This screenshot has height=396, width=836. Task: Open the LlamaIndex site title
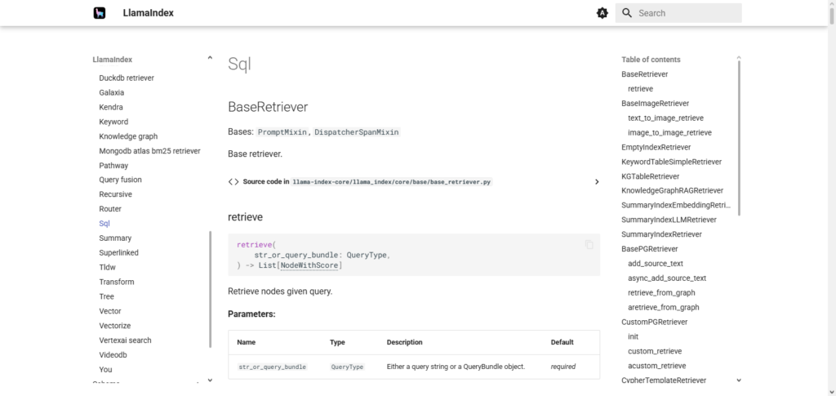[x=149, y=13]
